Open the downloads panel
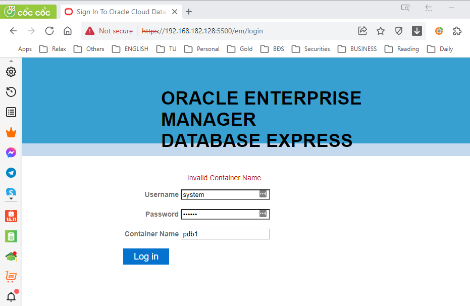 click(417, 31)
